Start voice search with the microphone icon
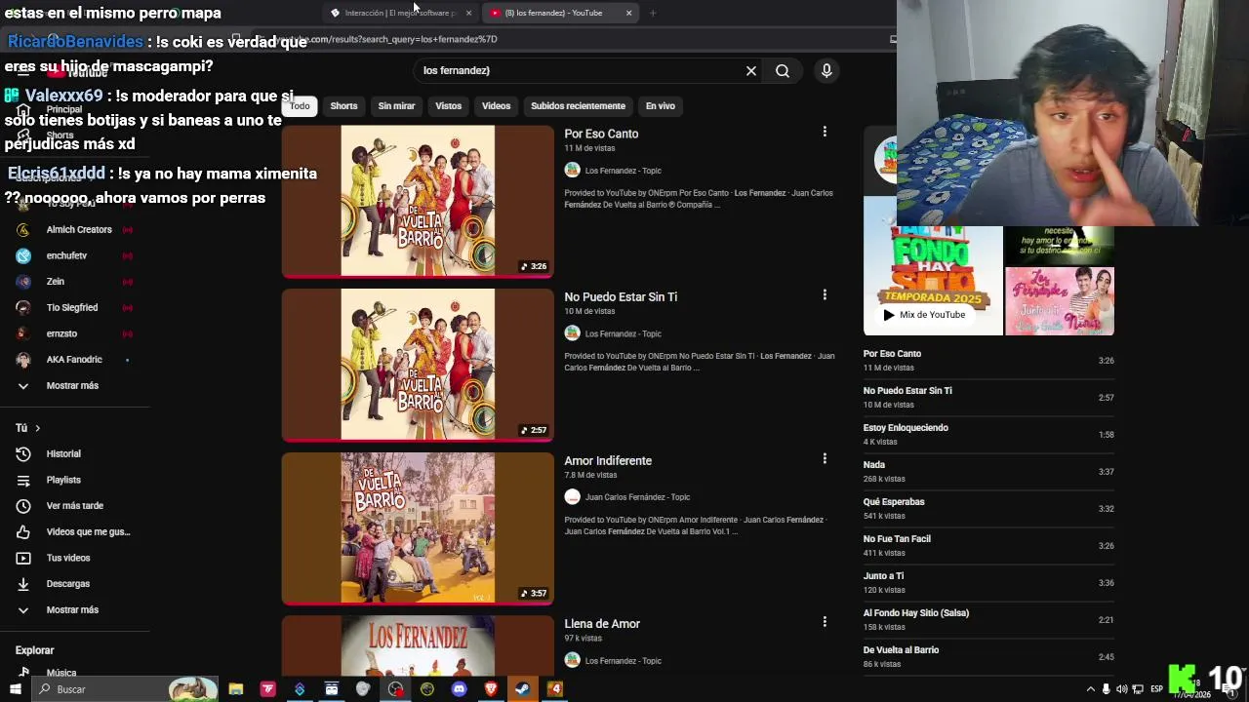The height and width of the screenshot is (702, 1249). (826, 70)
